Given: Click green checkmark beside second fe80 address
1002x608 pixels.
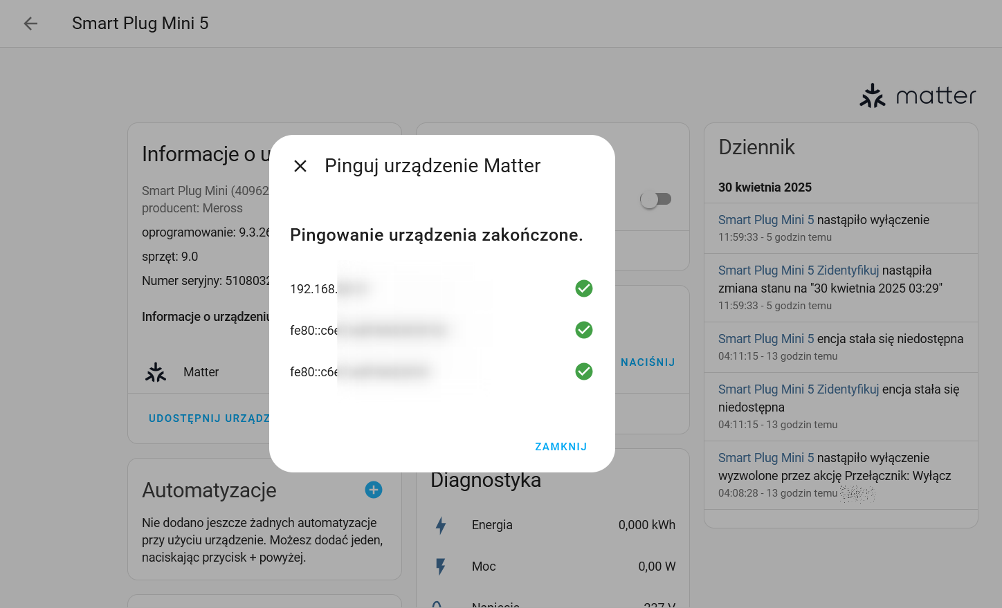Looking at the screenshot, I should pos(584,330).
